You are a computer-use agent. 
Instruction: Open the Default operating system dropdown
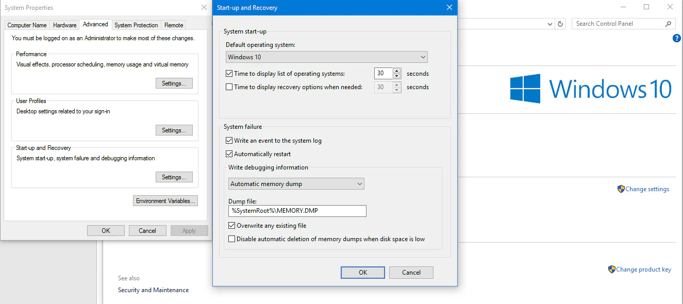(x=327, y=57)
